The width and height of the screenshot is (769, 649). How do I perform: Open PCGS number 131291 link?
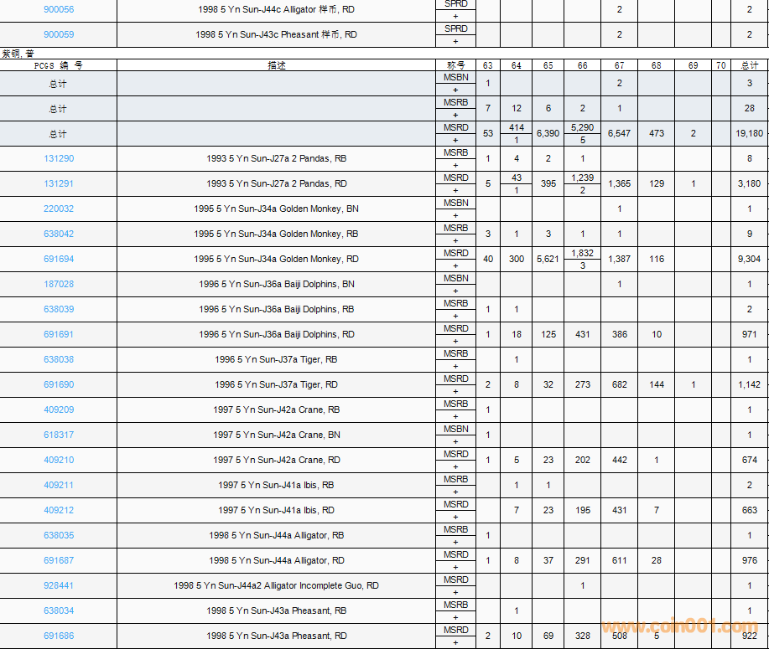point(59,183)
